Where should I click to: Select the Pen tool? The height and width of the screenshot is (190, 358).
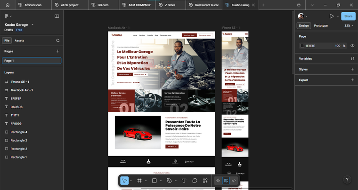pos(169,181)
